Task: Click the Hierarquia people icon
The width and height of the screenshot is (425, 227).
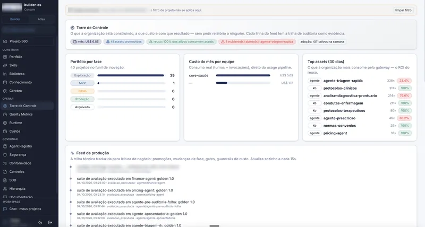Action: pyautogui.click(x=5, y=189)
